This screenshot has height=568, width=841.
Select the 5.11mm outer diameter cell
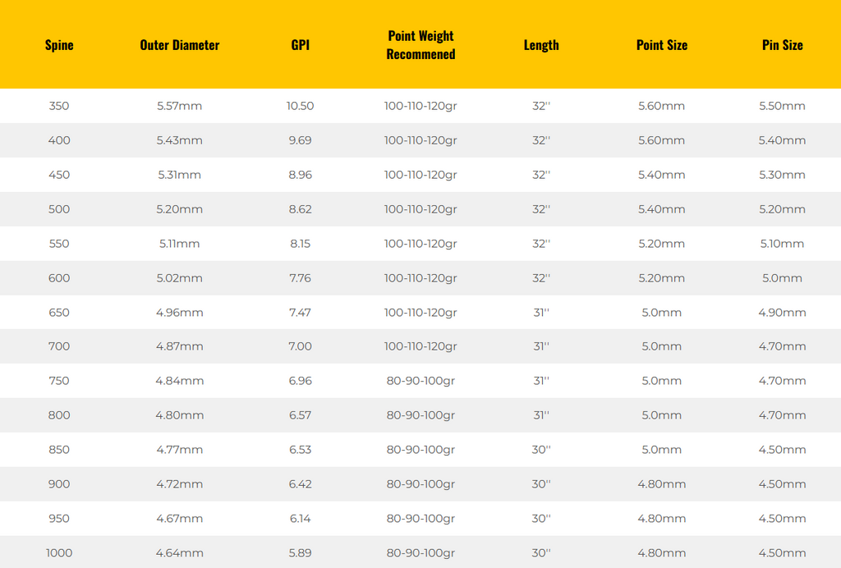180,244
